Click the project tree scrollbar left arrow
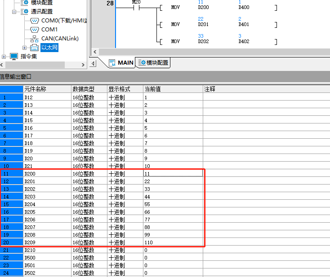Image resolution: width=330 pixels, height=277 pixels. coord(2,65)
